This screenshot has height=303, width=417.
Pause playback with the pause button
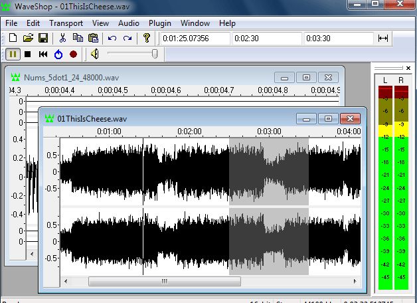(x=13, y=54)
